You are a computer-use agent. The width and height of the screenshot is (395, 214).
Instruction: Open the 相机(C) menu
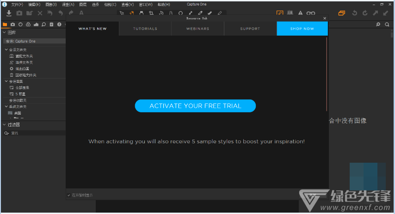111,5
